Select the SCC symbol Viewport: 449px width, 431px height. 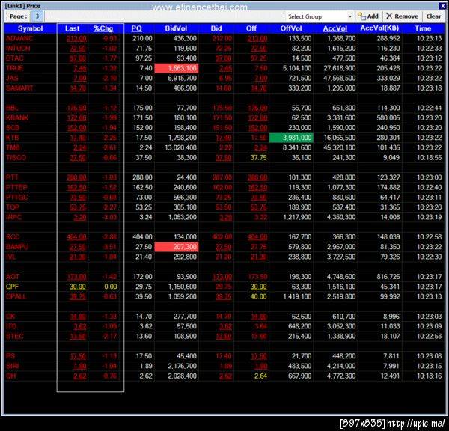coord(13,237)
